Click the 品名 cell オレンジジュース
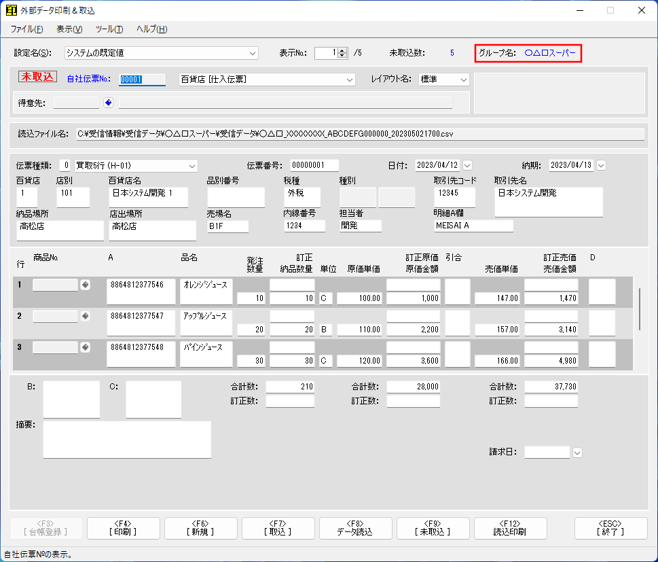Image resolution: width=658 pixels, height=562 pixels. 206,291
